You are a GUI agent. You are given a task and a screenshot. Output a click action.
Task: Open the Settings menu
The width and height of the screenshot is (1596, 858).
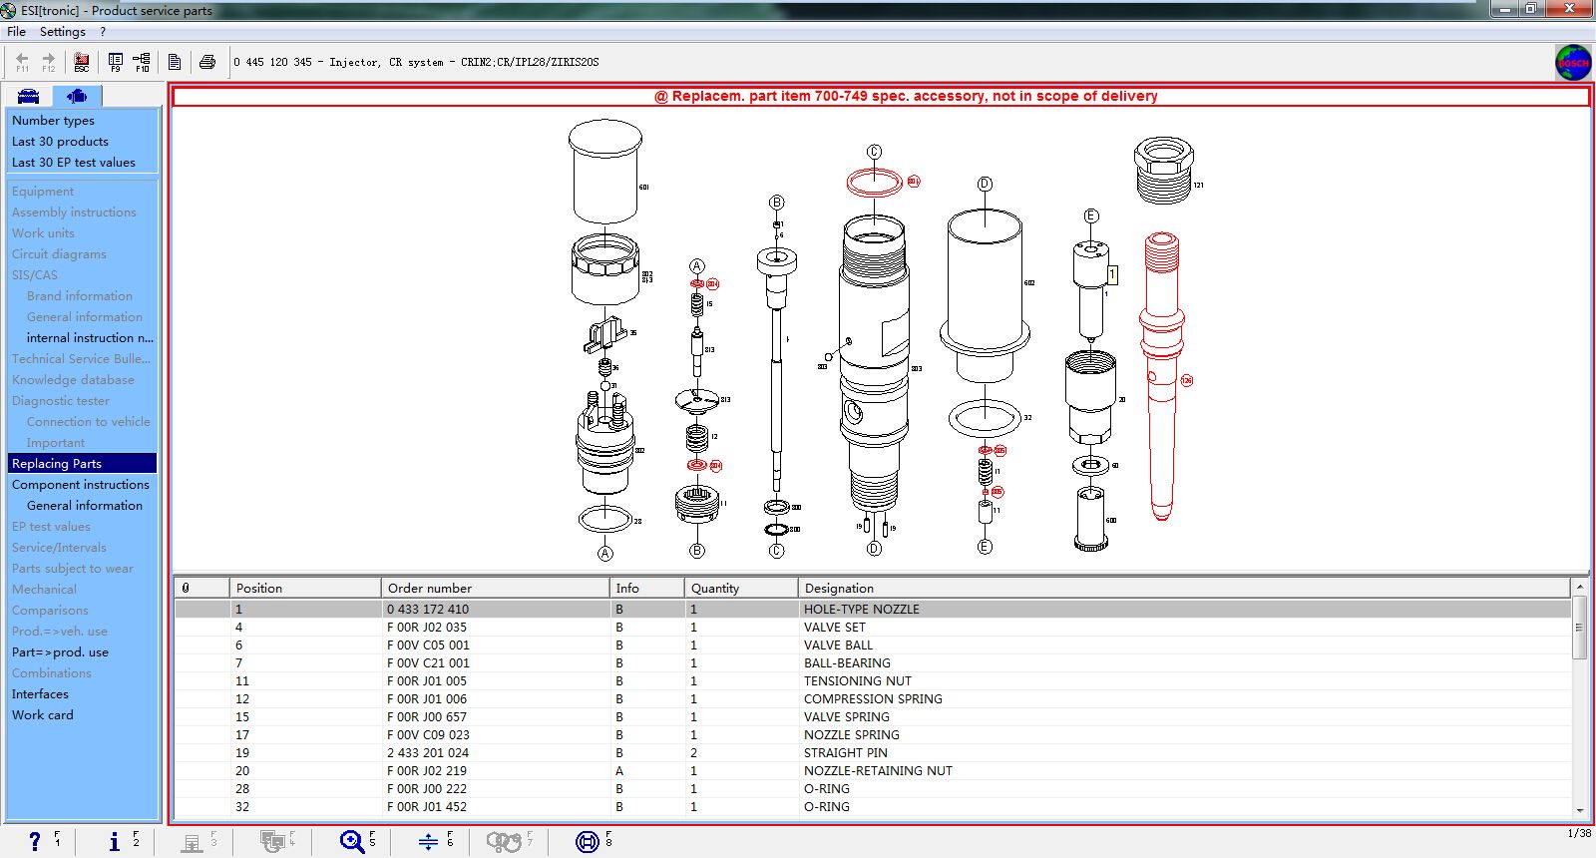click(x=62, y=32)
